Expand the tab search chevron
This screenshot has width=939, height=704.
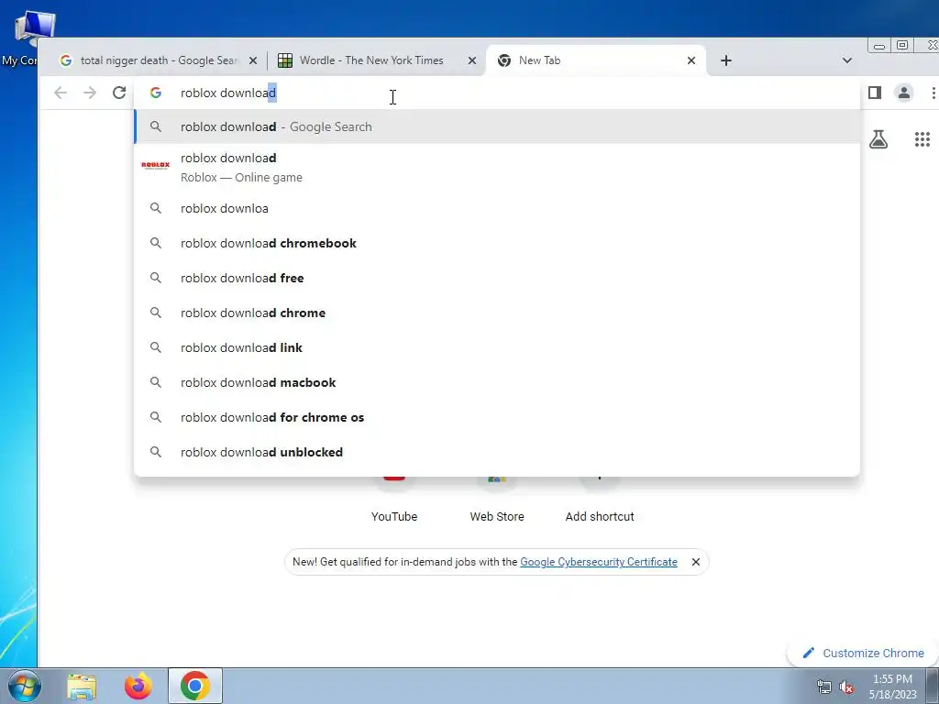click(x=846, y=60)
